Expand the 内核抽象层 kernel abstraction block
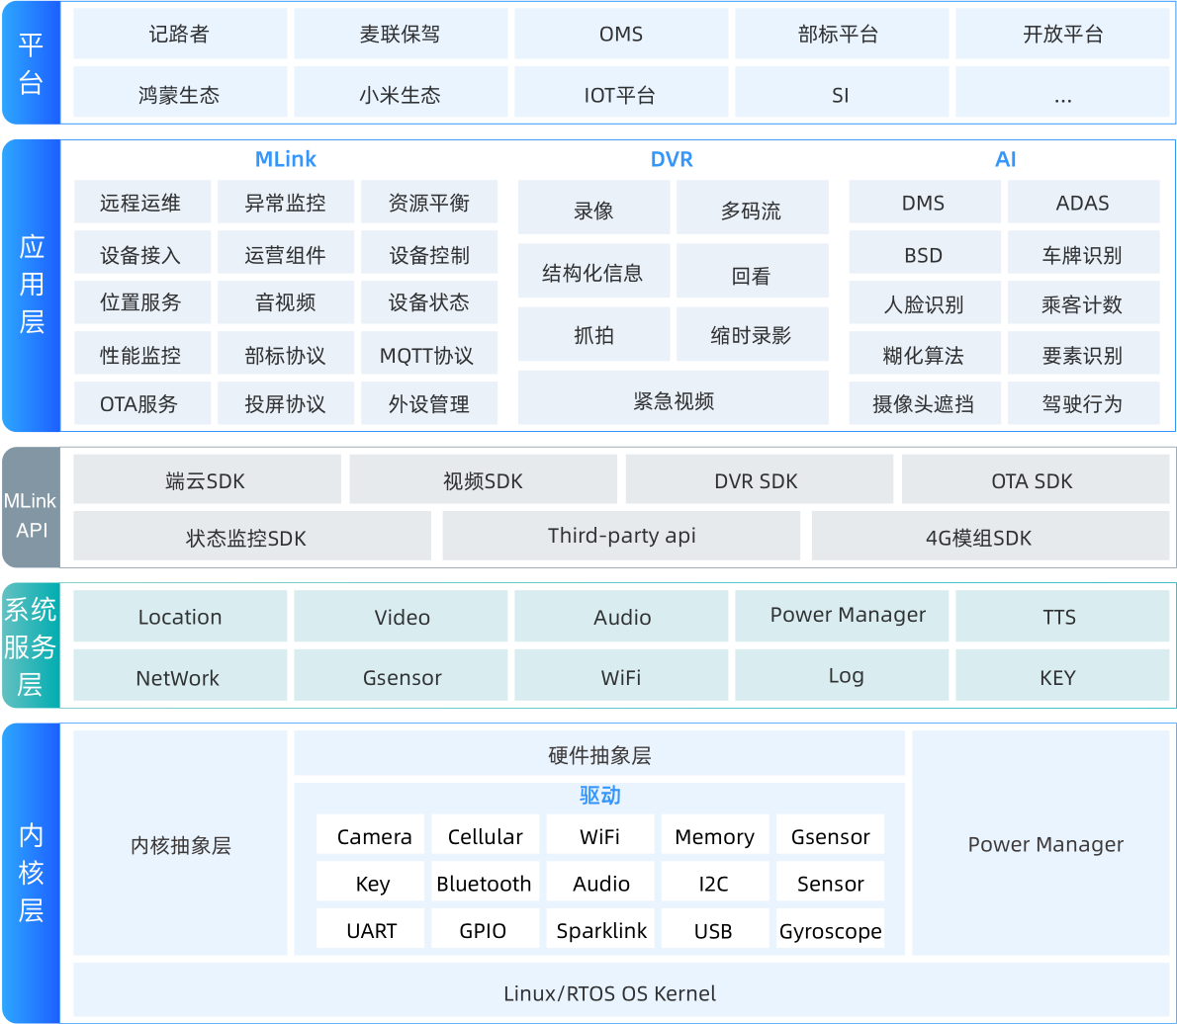 tap(180, 845)
